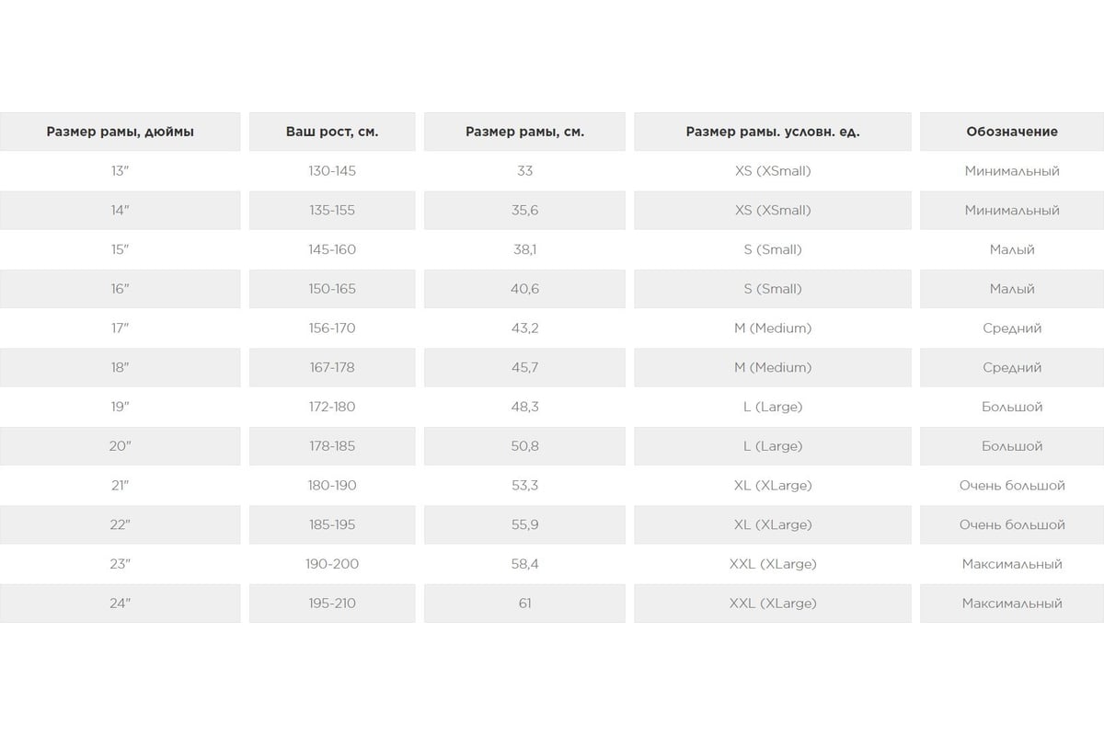Select the 19″ frame size cell

(x=120, y=407)
